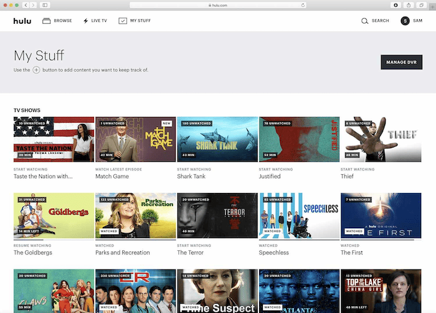
Task: Open the Claws thumbnail
Action: 54,291
